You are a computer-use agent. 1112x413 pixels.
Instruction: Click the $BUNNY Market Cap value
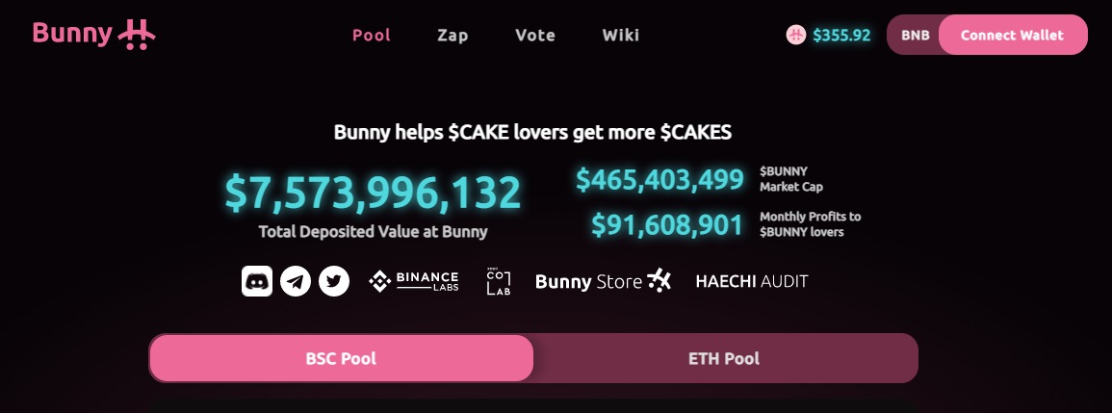(x=659, y=179)
